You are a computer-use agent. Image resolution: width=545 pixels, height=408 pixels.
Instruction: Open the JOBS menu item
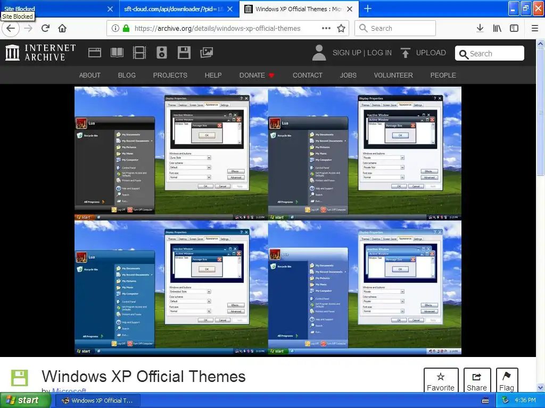tap(348, 75)
